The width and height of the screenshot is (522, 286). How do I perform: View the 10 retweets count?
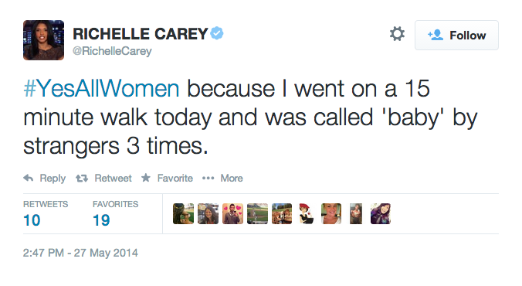32,220
